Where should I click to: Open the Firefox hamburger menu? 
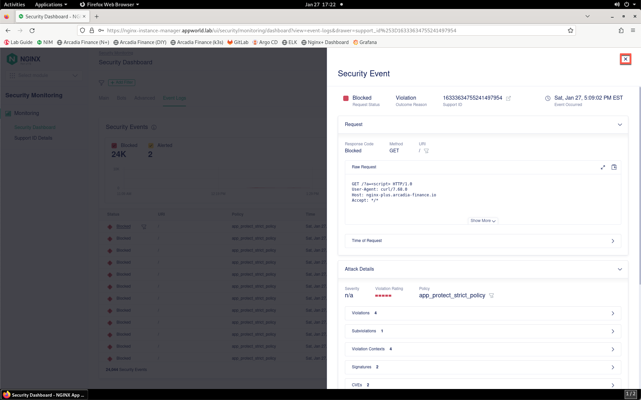633,30
